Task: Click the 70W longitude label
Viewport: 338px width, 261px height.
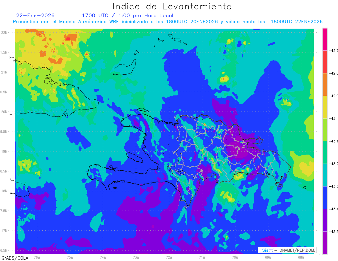Action: click(x=235, y=257)
